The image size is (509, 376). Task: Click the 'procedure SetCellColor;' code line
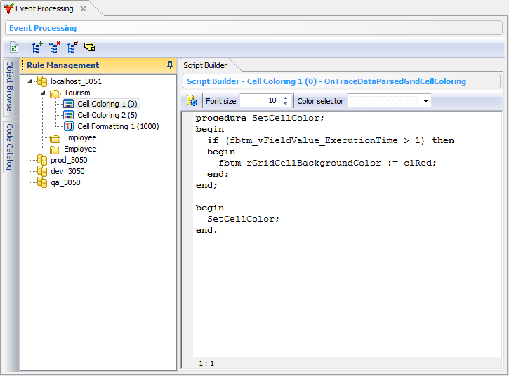260,118
